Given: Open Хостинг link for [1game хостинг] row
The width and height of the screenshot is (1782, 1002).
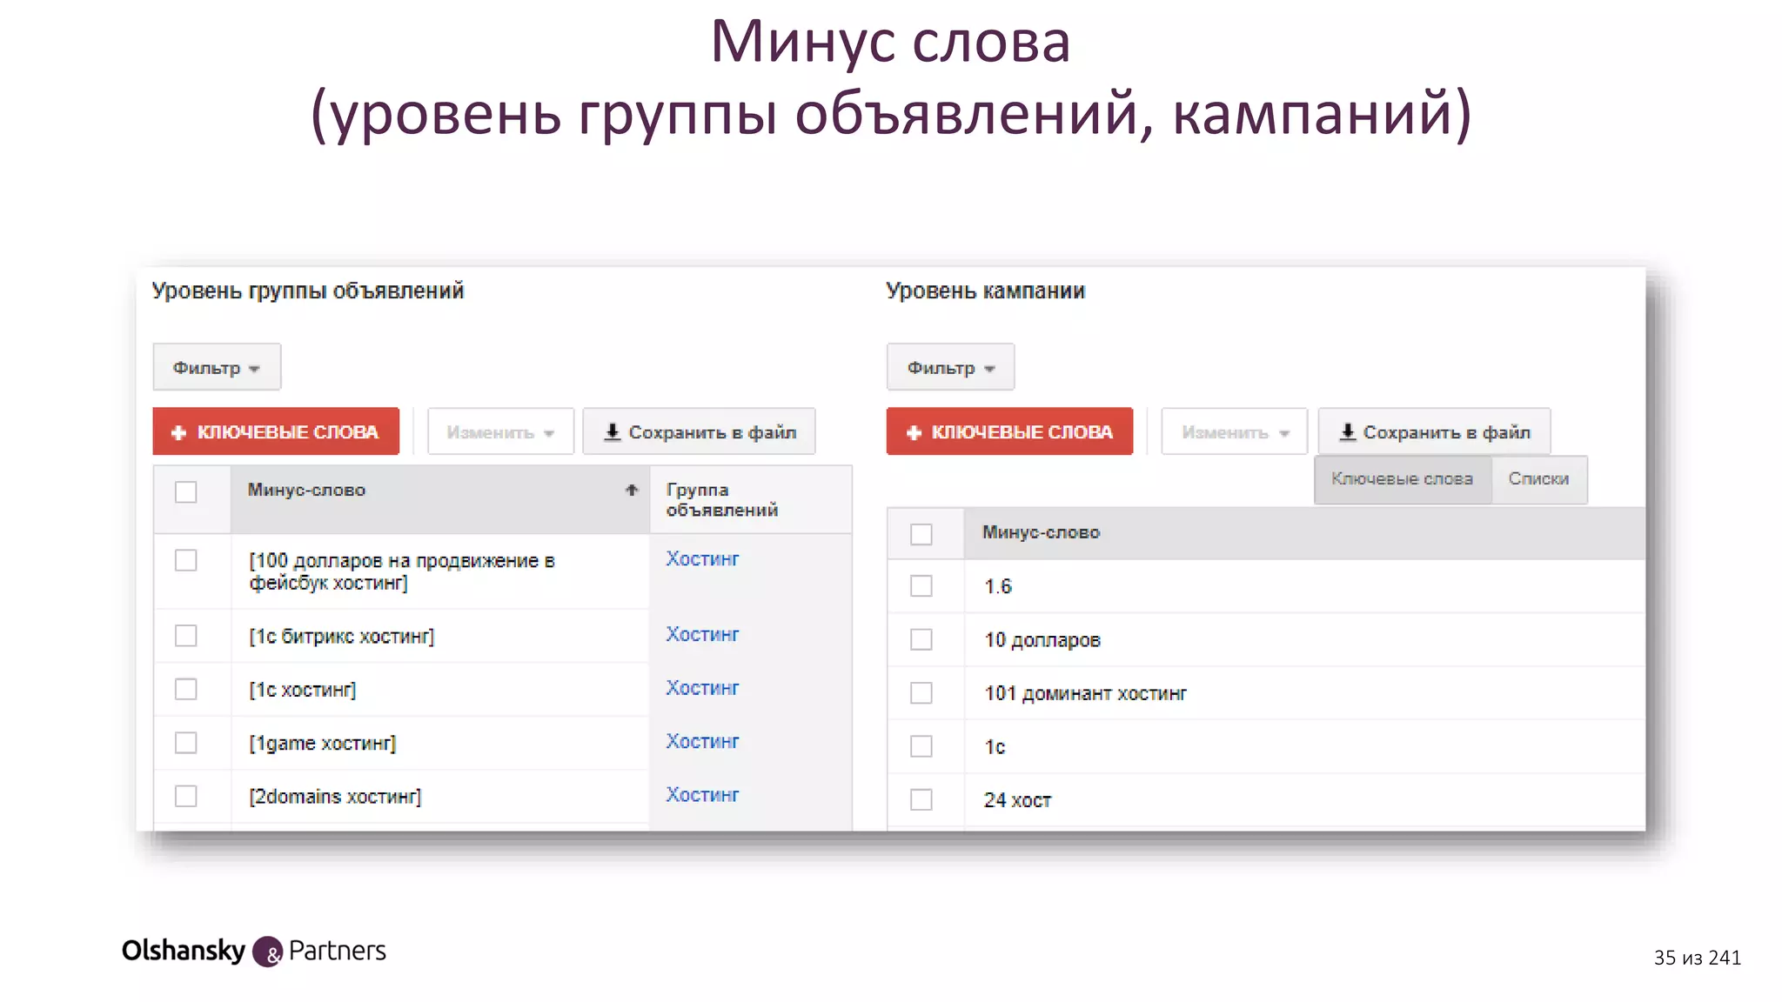Looking at the screenshot, I should click(x=702, y=742).
